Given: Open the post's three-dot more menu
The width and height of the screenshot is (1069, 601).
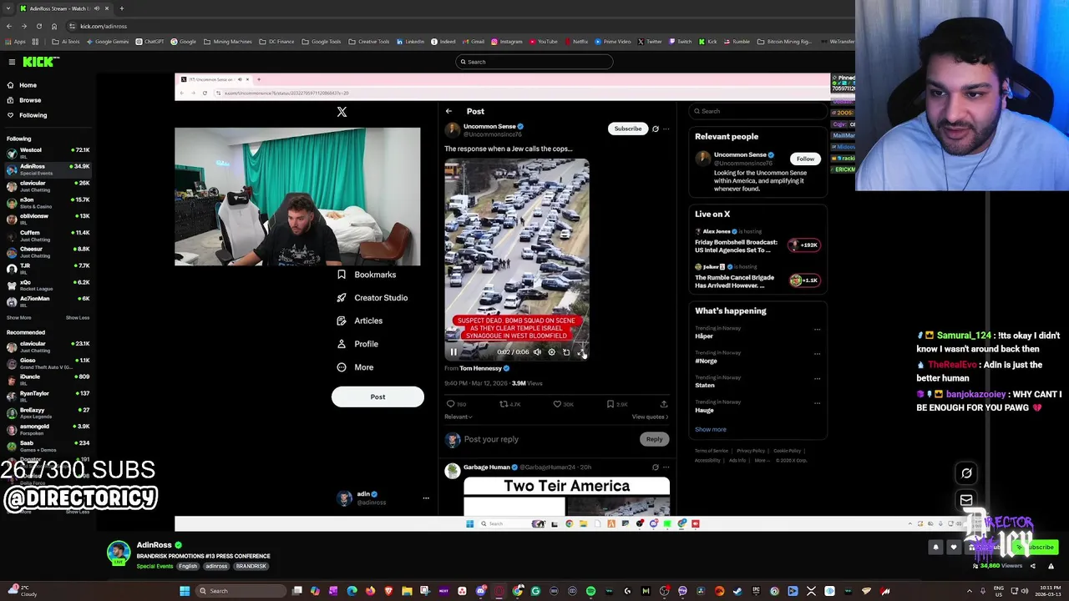Looking at the screenshot, I should tap(666, 129).
